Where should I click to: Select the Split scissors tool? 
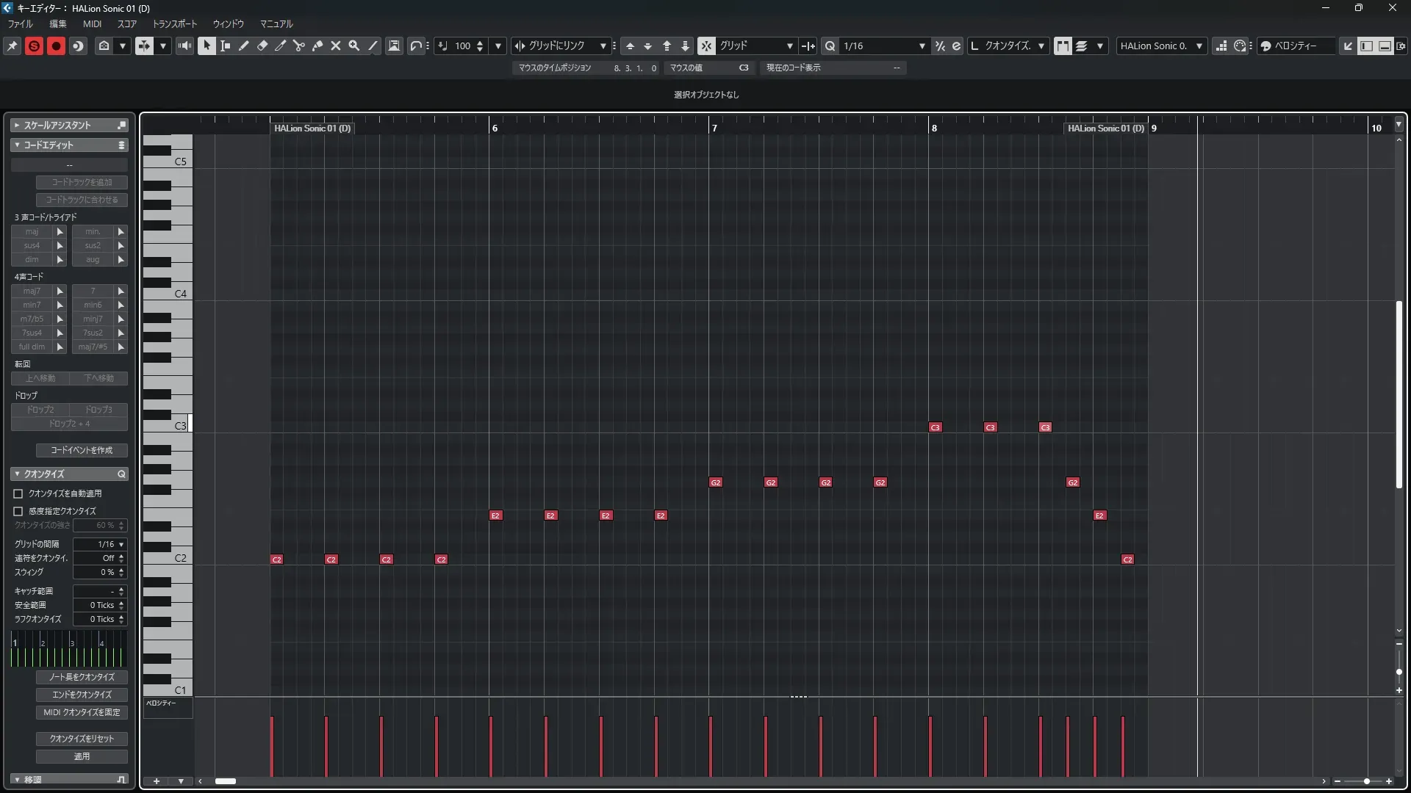[298, 46]
